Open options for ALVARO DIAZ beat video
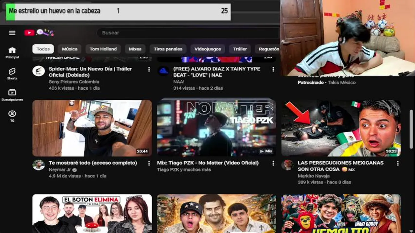The image size is (415, 233). pos(273,69)
